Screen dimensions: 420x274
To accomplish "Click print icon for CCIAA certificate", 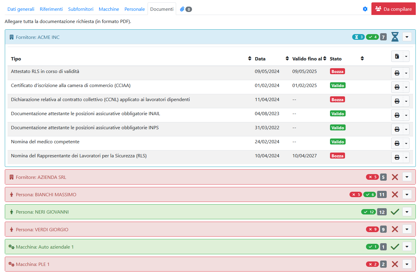I will (x=397, y=87).
